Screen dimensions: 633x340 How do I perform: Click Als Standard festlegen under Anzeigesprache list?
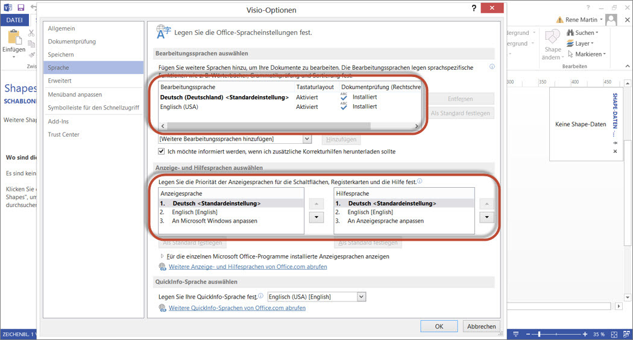tap(192, 243)
